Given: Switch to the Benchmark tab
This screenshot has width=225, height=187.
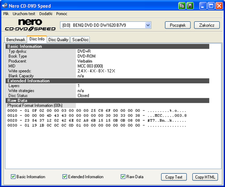Looking at the screenshot, I should [x=16, y=40].
